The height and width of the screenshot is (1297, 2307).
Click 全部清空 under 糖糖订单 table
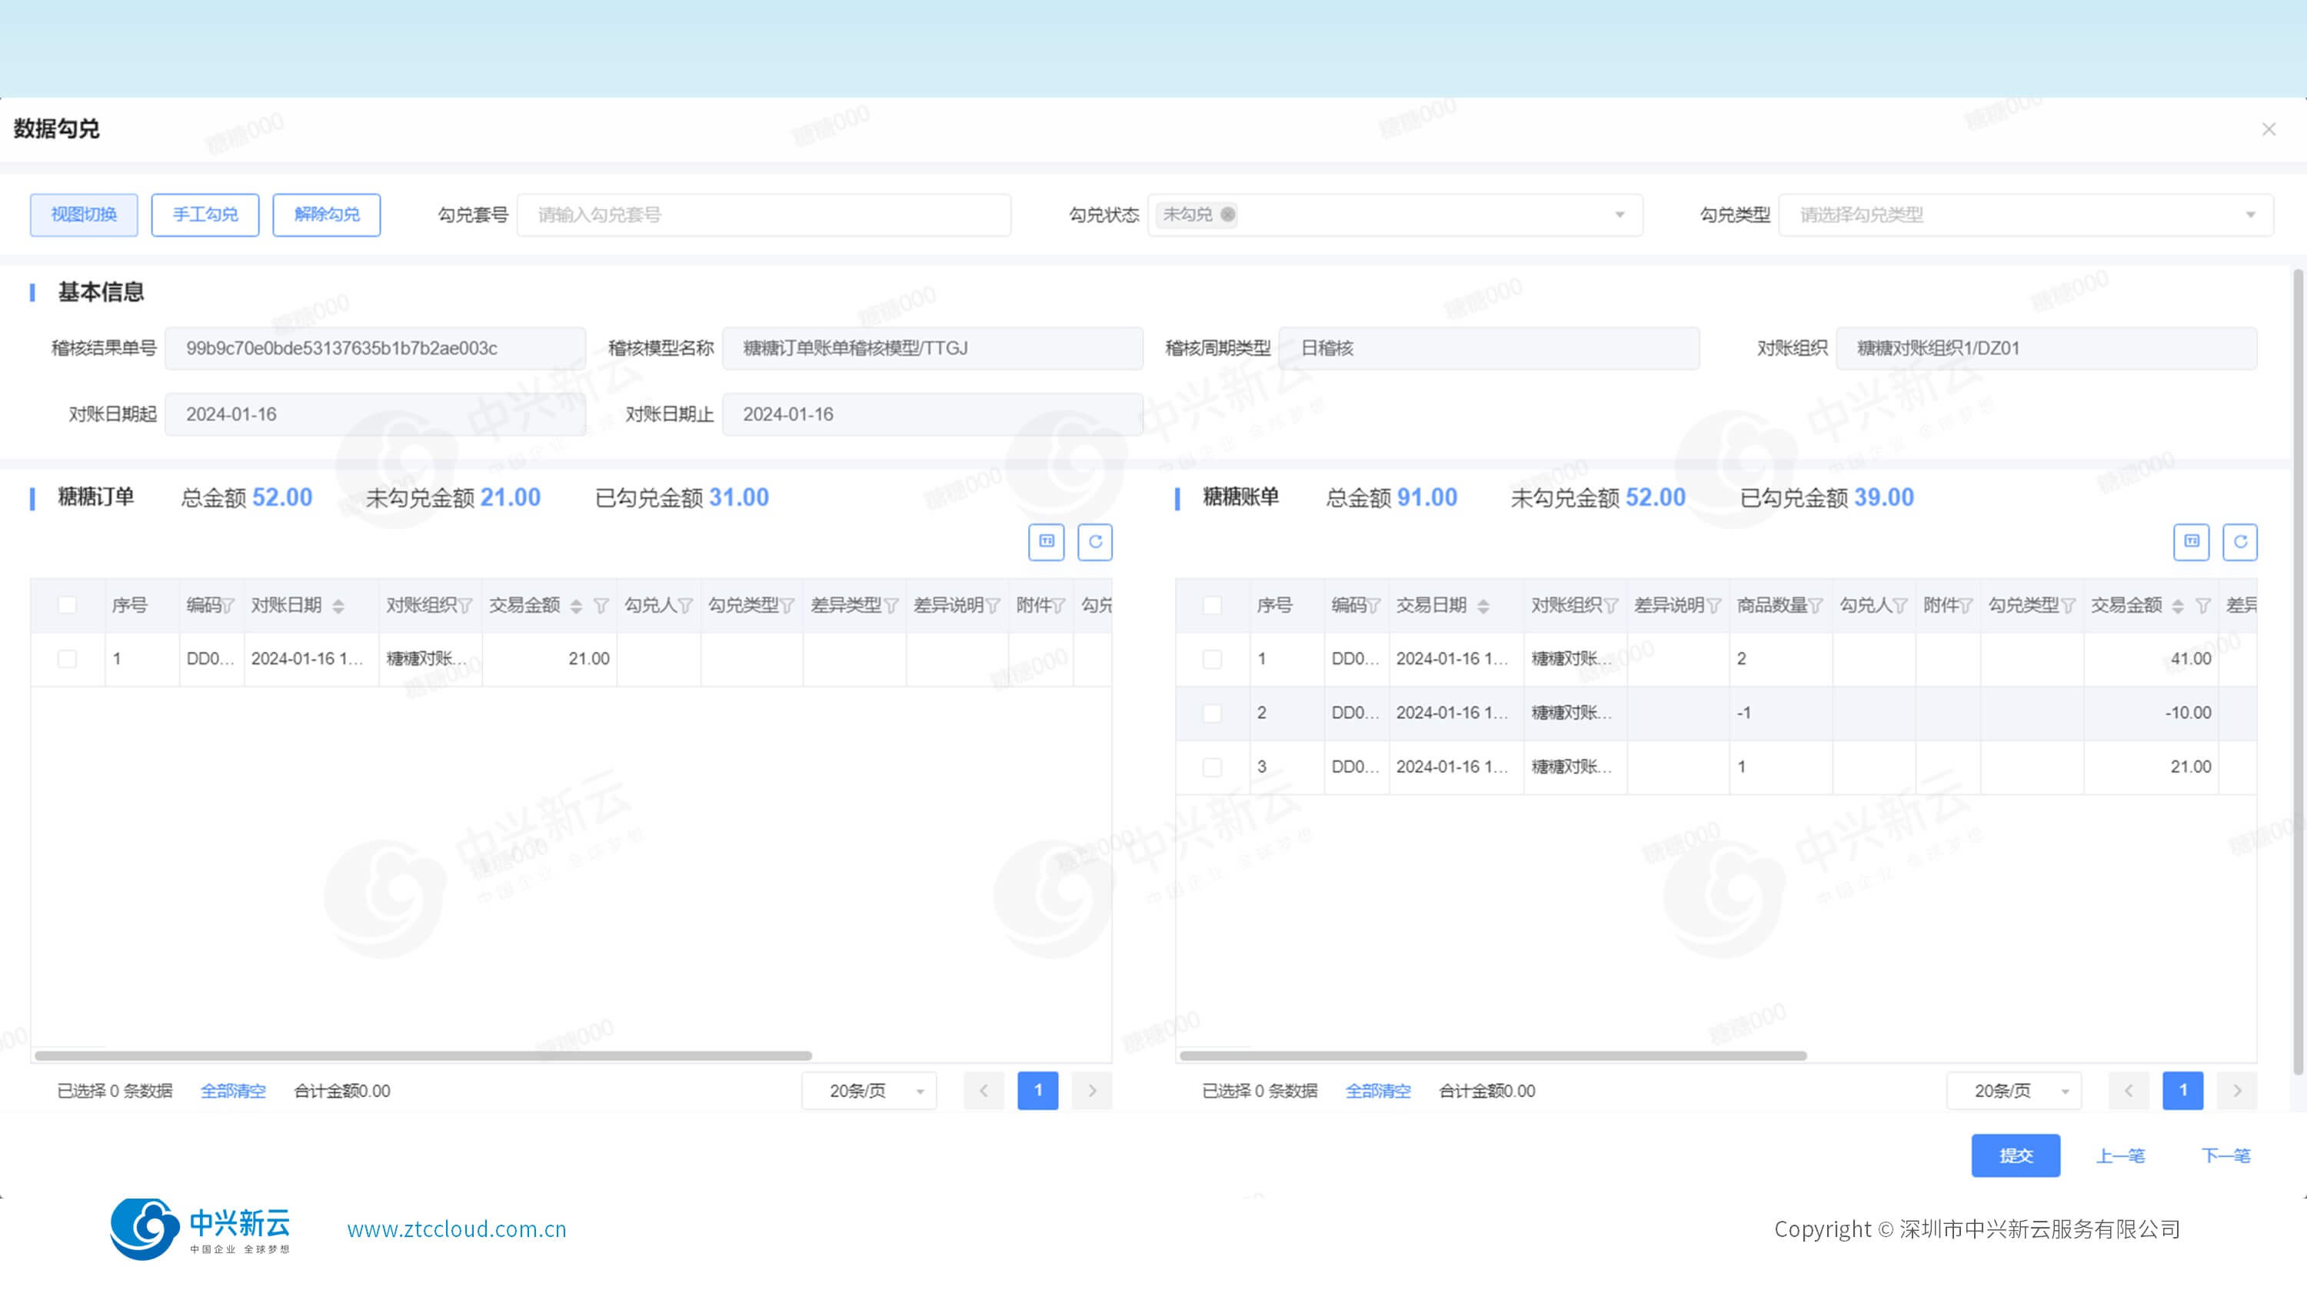click(x=233, y=1091)
